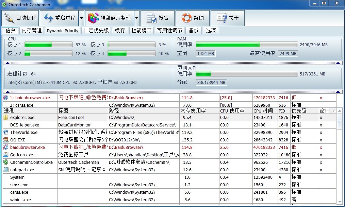Collapse RAM panel using right triangle below it
The width and height of the screenshot is (345, 207).
tap(338, 63)
